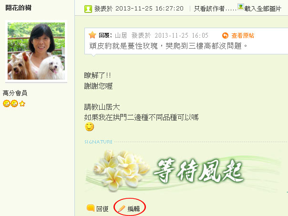Click 載入全部圖片 to load images

[x=262, y=9]
